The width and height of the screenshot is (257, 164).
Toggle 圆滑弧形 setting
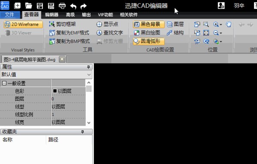click(149, 41)
